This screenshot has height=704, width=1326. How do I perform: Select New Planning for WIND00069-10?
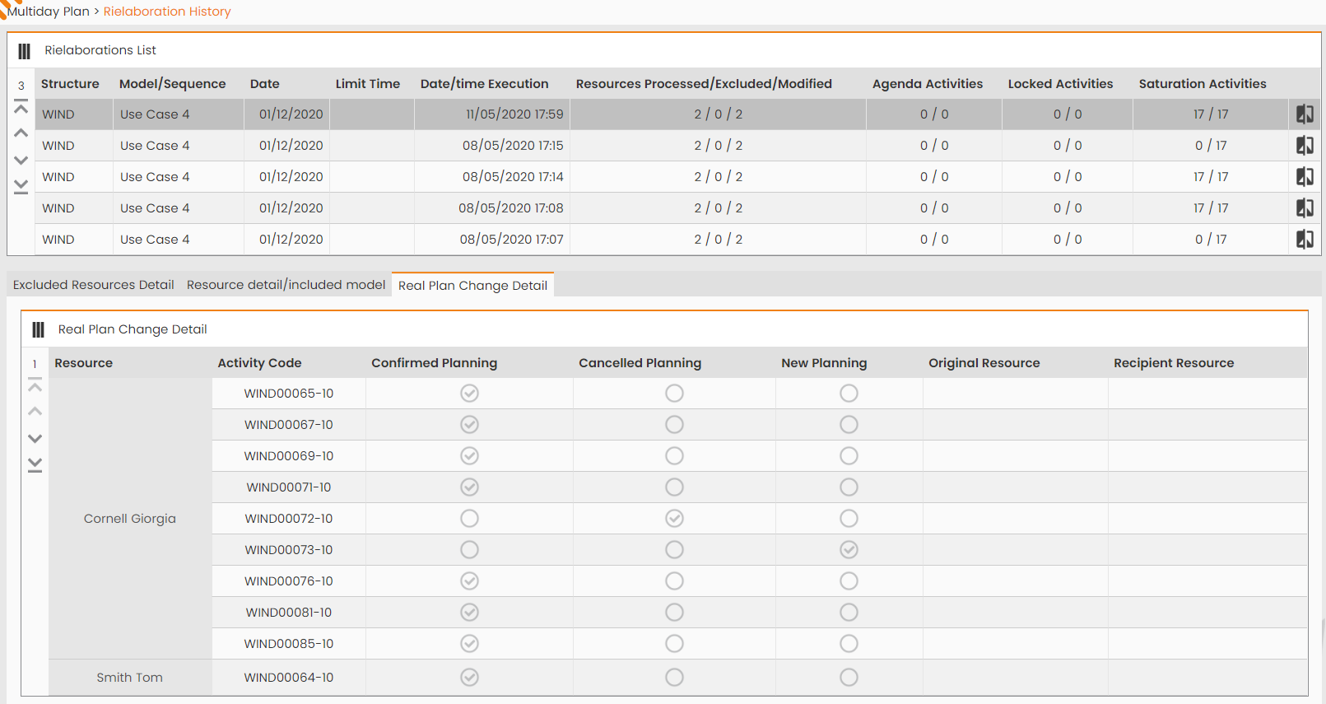[x=849, y=456]
